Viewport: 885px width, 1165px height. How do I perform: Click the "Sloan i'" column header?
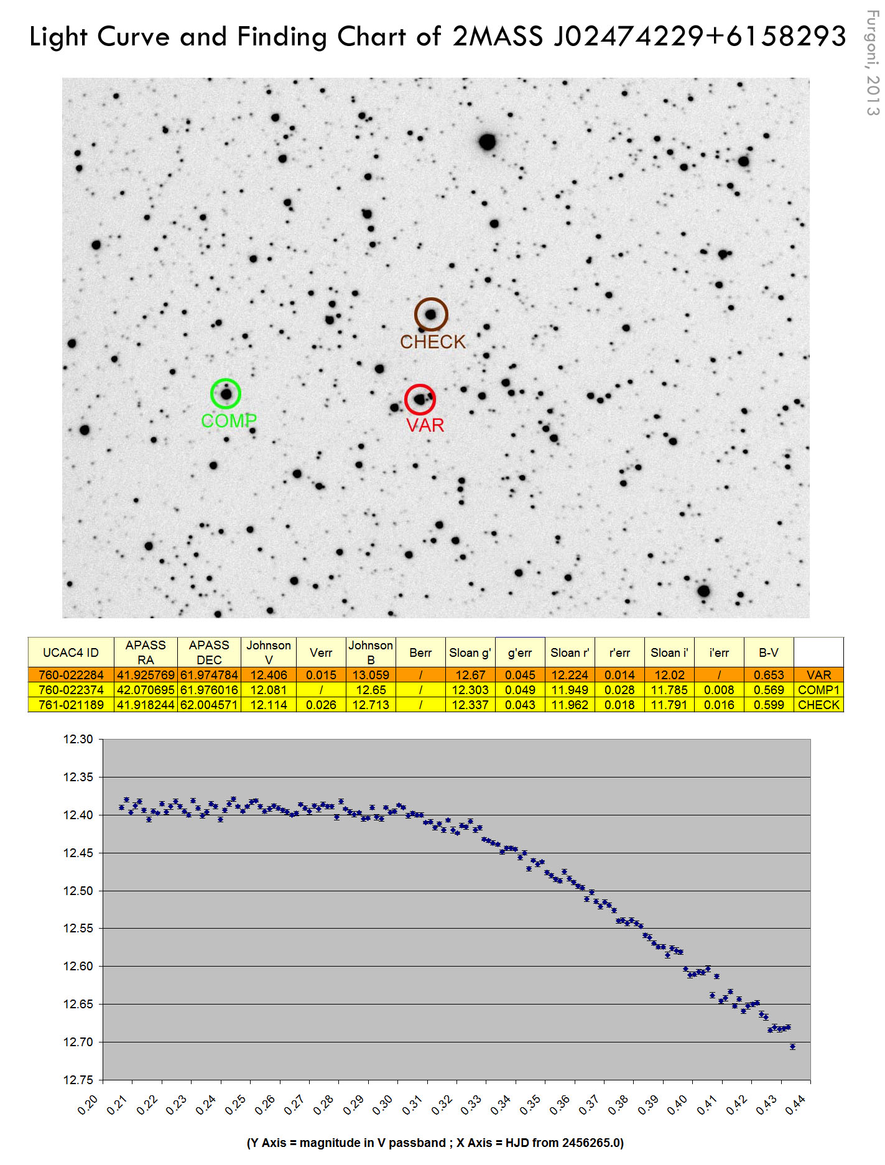[x=669, y=652]
